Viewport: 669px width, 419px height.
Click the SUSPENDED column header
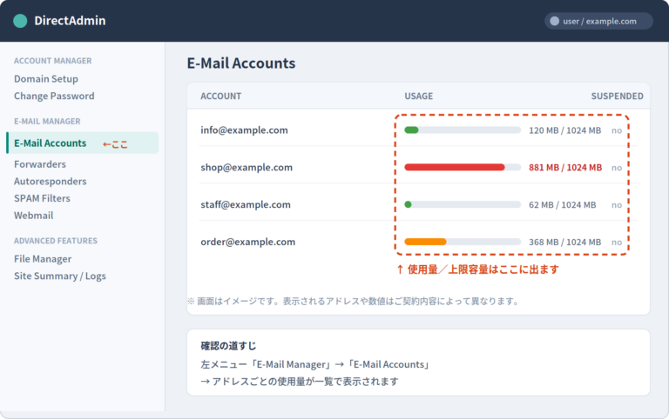point(617,96)
